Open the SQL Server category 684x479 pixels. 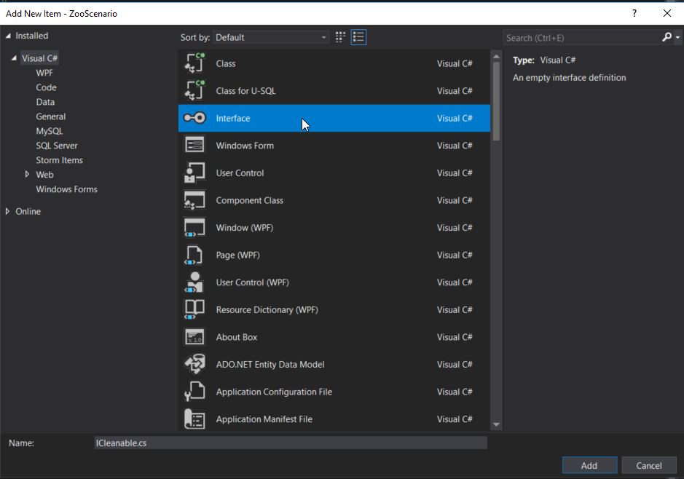click(x=57, y=146)
